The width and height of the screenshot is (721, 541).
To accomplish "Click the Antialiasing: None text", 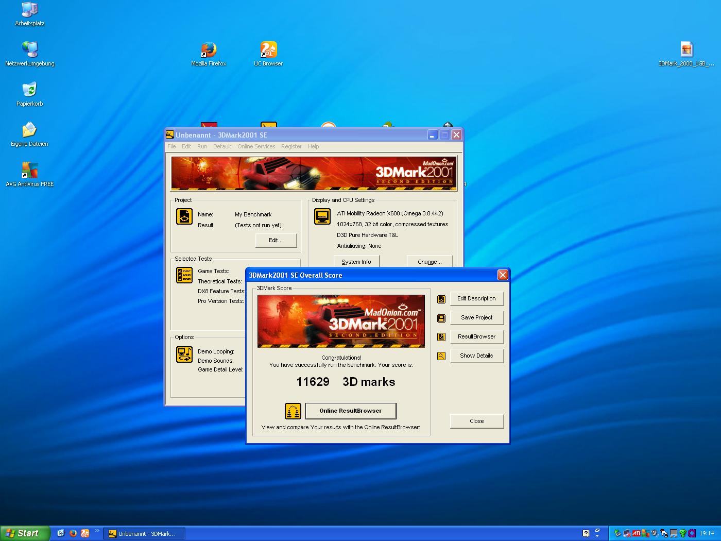I will pyautogui.click(x=359, y=246).
